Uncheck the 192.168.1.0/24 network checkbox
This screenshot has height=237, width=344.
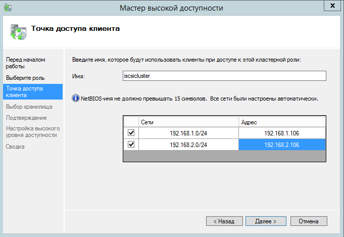pos(131,133)
